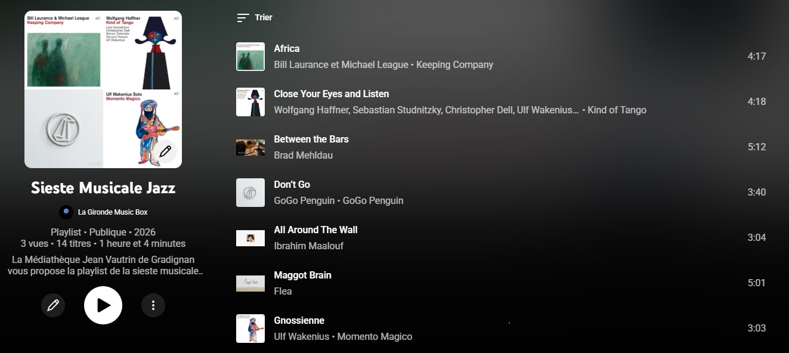Edit playlist cover via pencil on artwork
Image resolution: width=789 pixels, height=353 pixels.
click(x=165, y=151)
